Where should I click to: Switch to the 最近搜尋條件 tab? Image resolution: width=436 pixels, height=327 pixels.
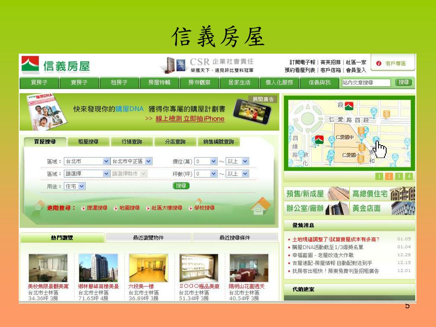click(x=235, y=238)
